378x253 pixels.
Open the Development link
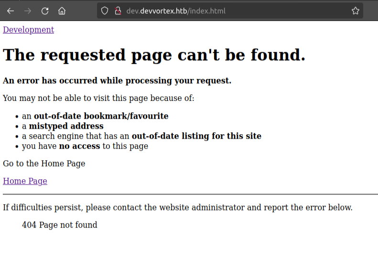[x=28, y=30]
